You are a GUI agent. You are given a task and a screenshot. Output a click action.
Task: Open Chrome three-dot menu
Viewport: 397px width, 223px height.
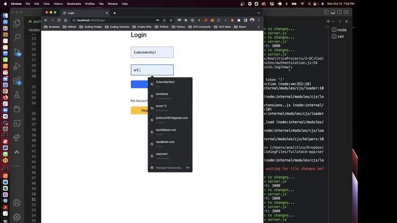pos(259,20)
